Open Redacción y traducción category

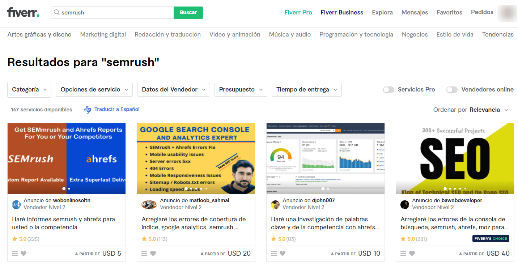click(x=167, y=34)
